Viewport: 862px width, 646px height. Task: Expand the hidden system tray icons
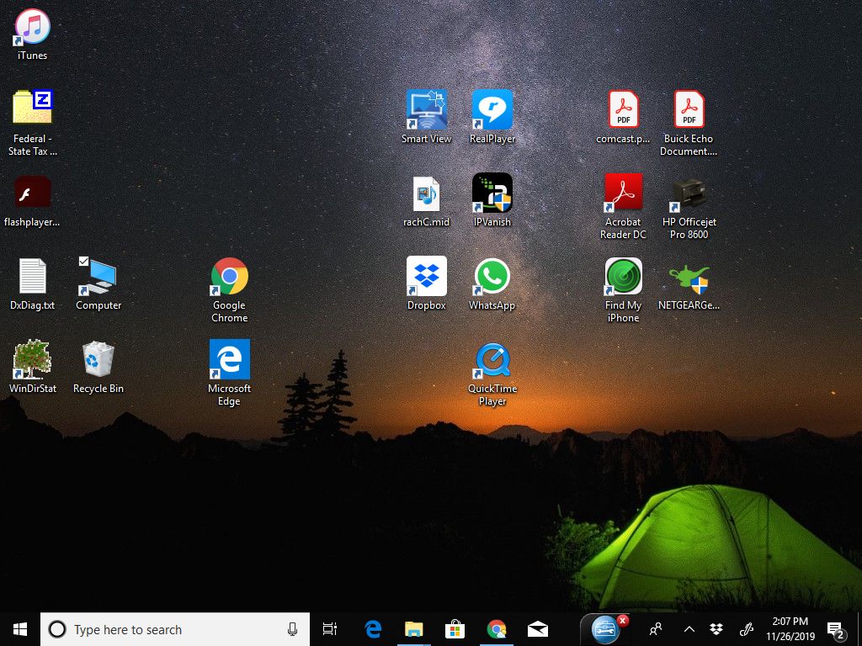coord(689,629)
